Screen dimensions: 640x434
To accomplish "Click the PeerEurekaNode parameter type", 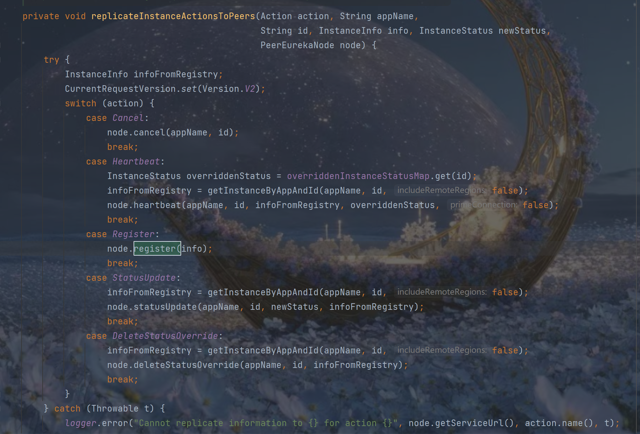I will (297, 45).
